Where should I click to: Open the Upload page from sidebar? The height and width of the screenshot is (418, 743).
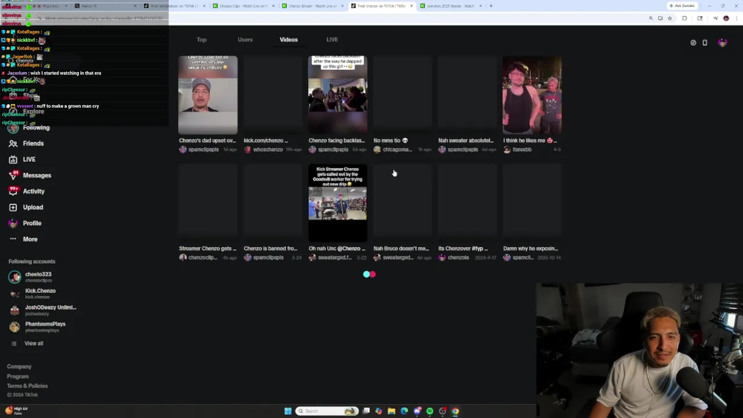(x=26, y=207)
